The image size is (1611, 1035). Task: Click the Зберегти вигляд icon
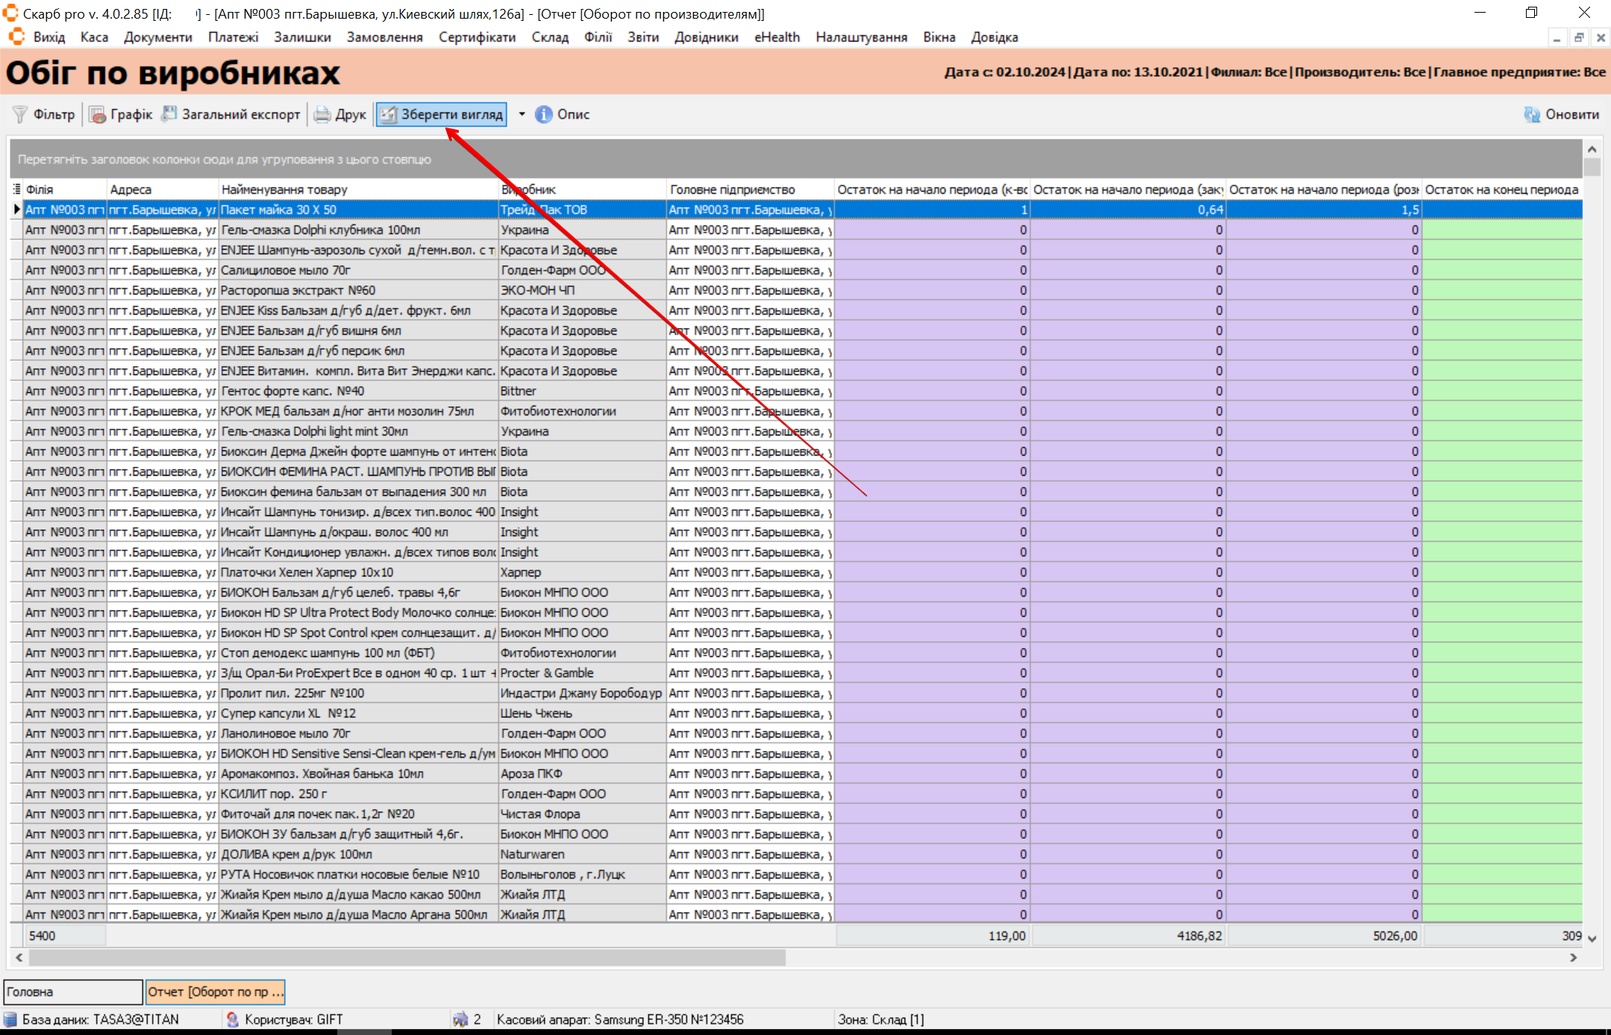[x=388, y=114]
